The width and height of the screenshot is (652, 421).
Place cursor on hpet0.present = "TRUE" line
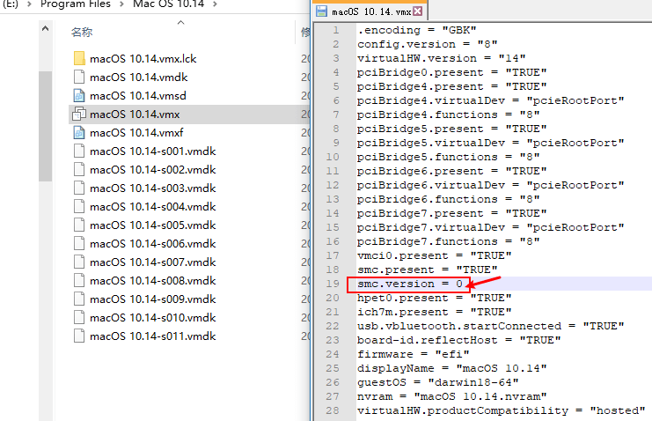point(434,298)
